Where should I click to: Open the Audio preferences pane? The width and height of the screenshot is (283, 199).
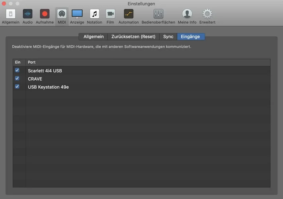click(x=27, y=16)
